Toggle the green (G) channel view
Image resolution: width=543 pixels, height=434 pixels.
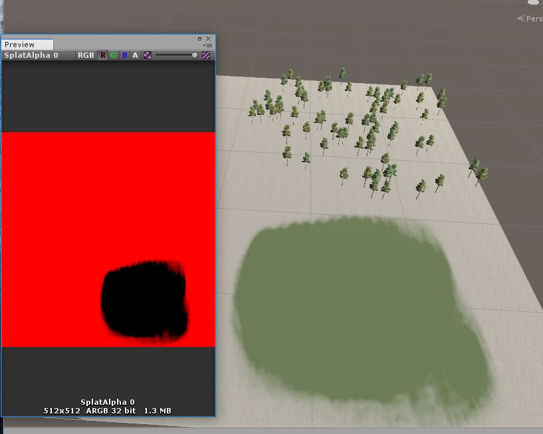(x=112, y=55)
